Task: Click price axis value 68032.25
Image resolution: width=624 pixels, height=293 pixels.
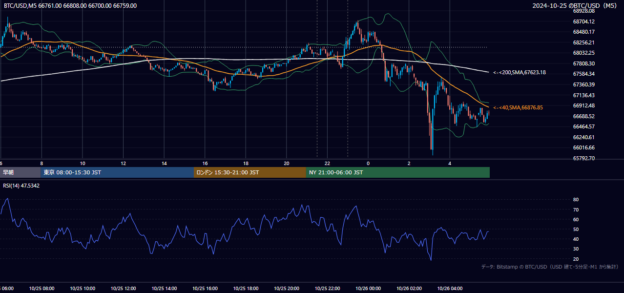Action: 584,53
